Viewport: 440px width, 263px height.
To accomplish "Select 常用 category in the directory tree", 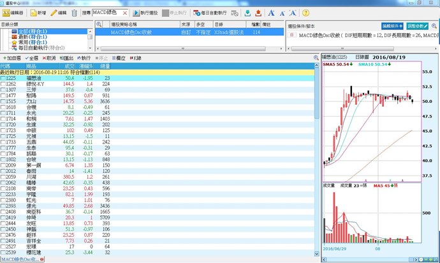I will click(29, 42).
